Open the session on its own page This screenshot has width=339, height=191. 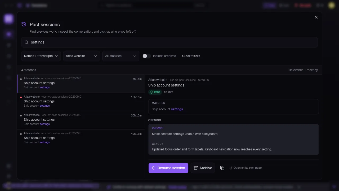[246, 168]
